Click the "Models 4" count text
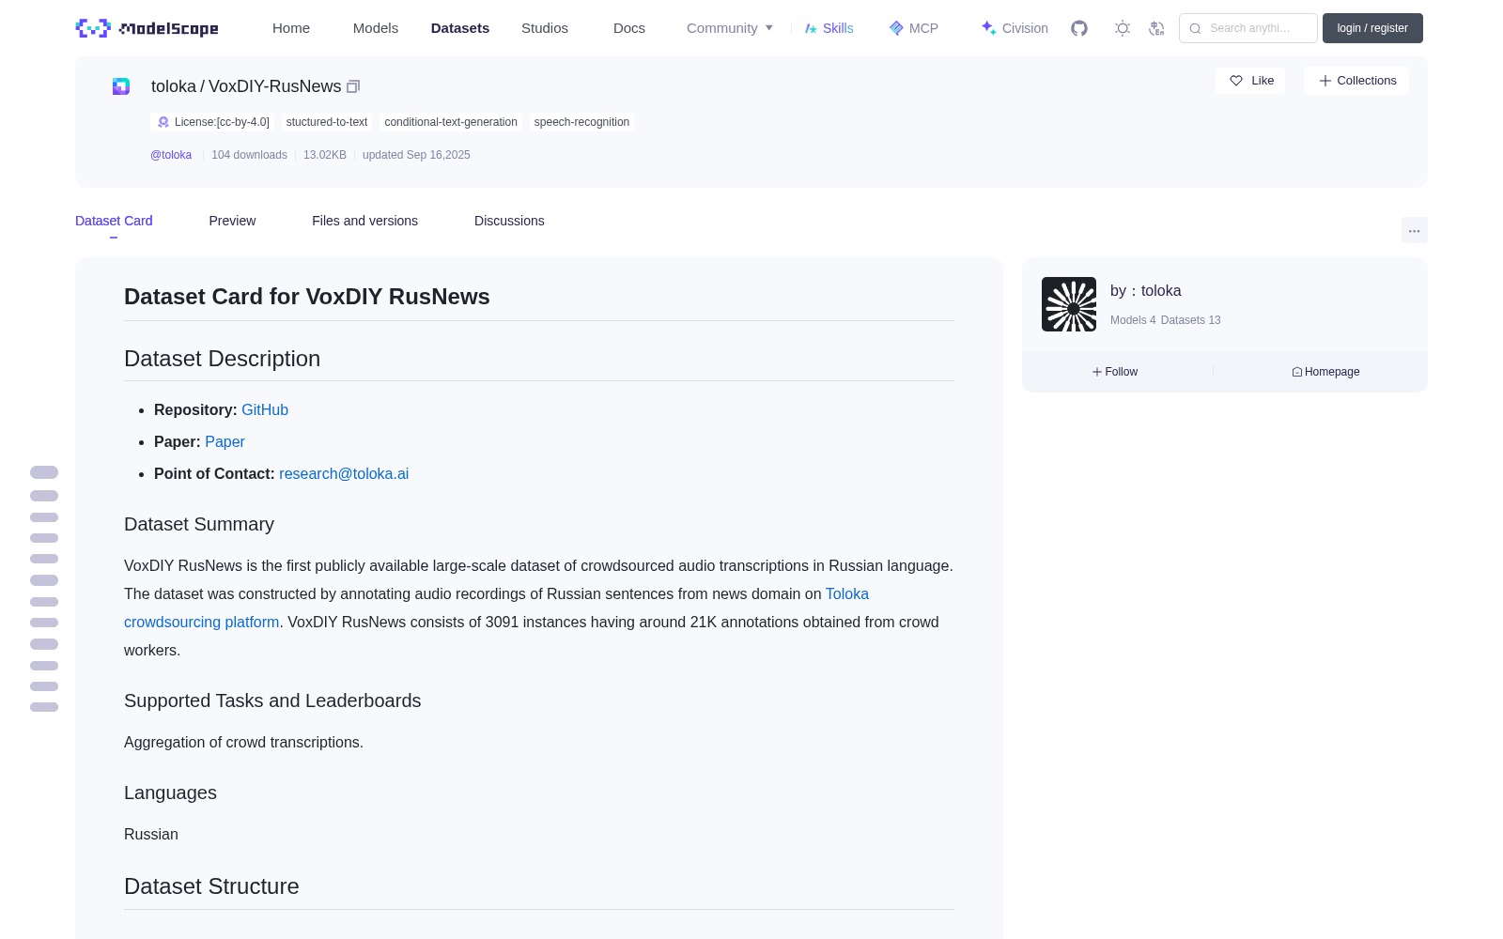Viewport: 1503px width, 939px height. tap(1133, 320)
